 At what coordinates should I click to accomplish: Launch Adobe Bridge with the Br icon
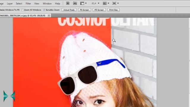[x=68, y=3]
